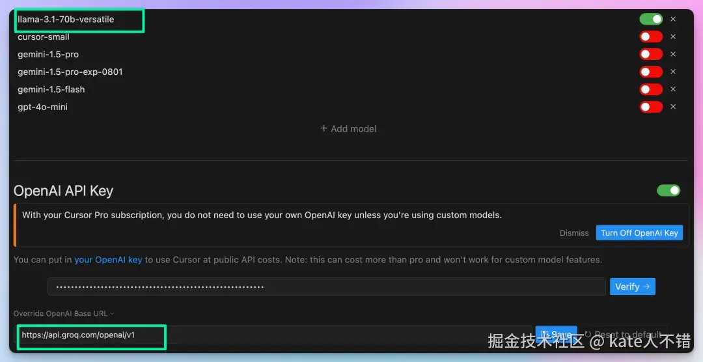This screenshot has height=362, width=703.
Task: Select the cursor-small model name
Action: 44,36
